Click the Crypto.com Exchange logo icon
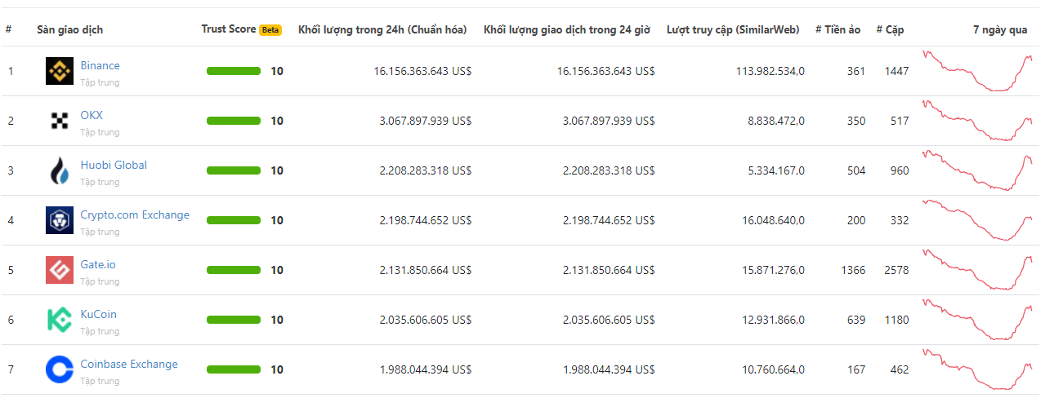Image resolution: width=1045 pixels, height=398 pixels. (x=60, y=221)
